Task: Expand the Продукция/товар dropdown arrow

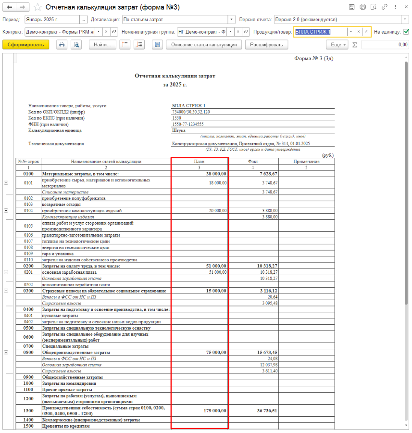Action: (x=351, y=32)
